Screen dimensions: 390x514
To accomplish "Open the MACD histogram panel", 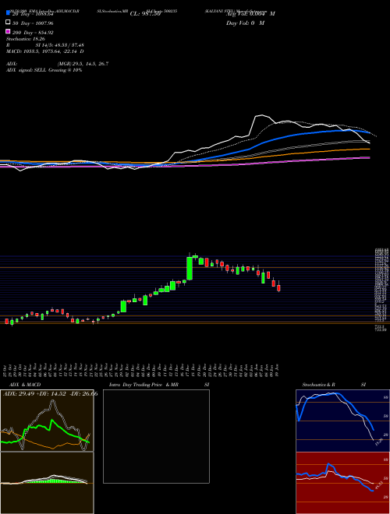I will coord(47,483).
